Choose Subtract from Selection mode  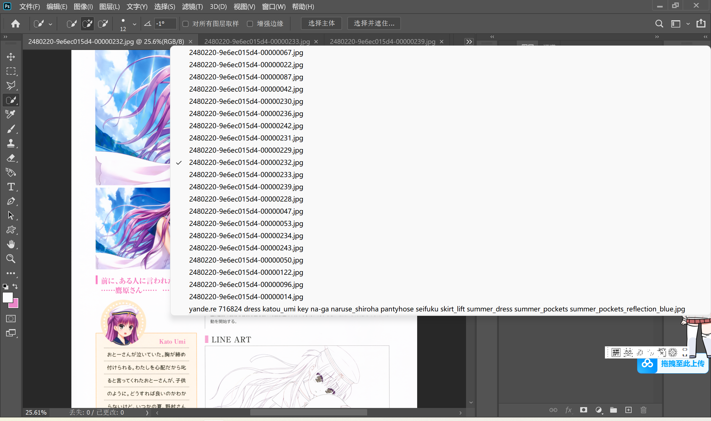click(103, 24)
